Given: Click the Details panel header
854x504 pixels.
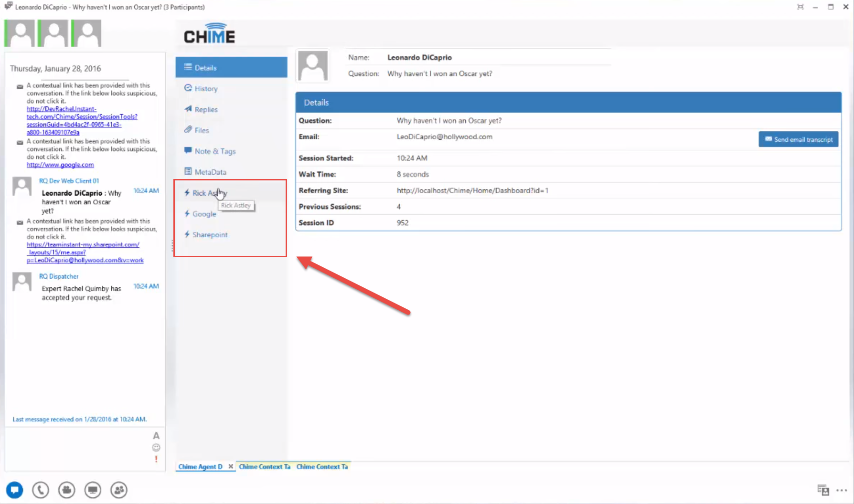Looking at the screenshot, I should coord(568,102).
